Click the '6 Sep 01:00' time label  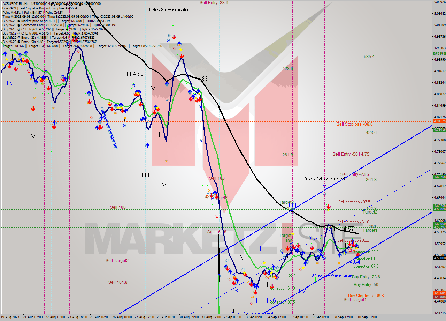point(299,317)
